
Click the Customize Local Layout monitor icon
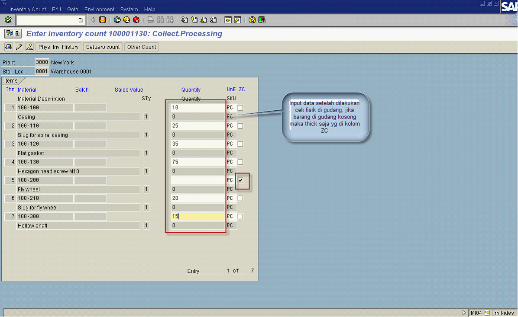point(262,20)
